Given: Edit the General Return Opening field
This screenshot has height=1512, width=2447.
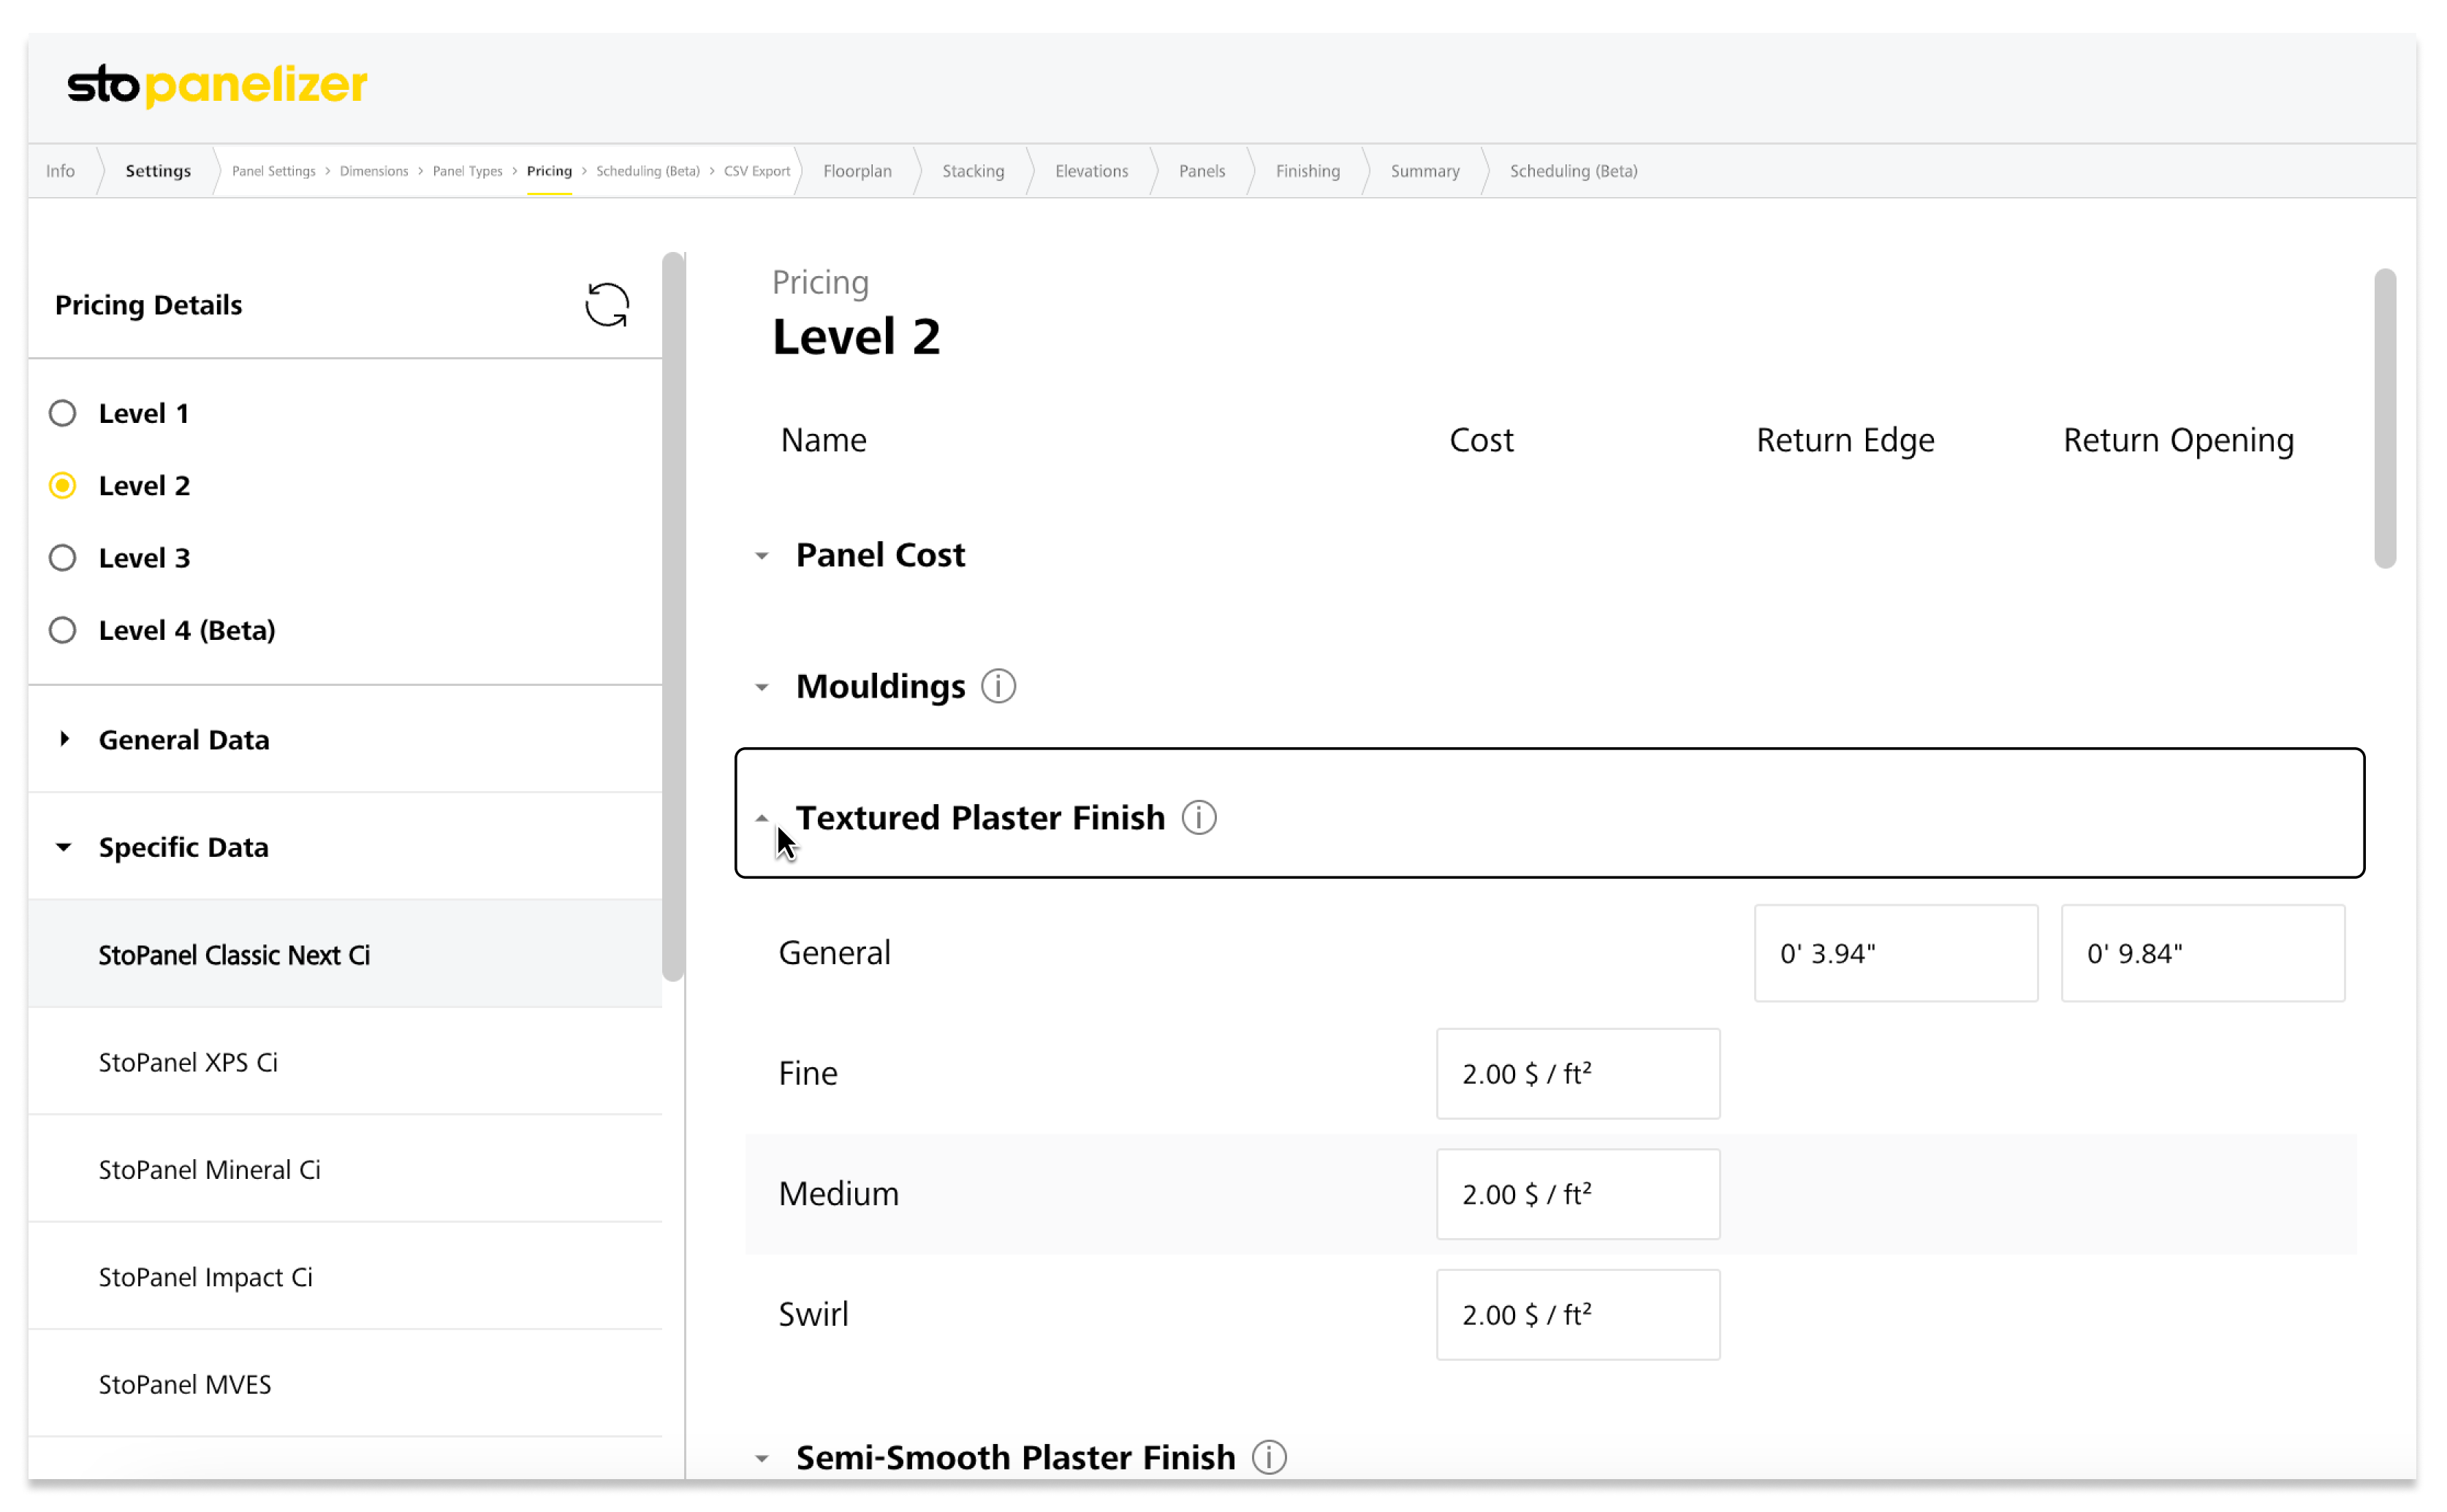Looking at the screenshot, I should 2202,953.
